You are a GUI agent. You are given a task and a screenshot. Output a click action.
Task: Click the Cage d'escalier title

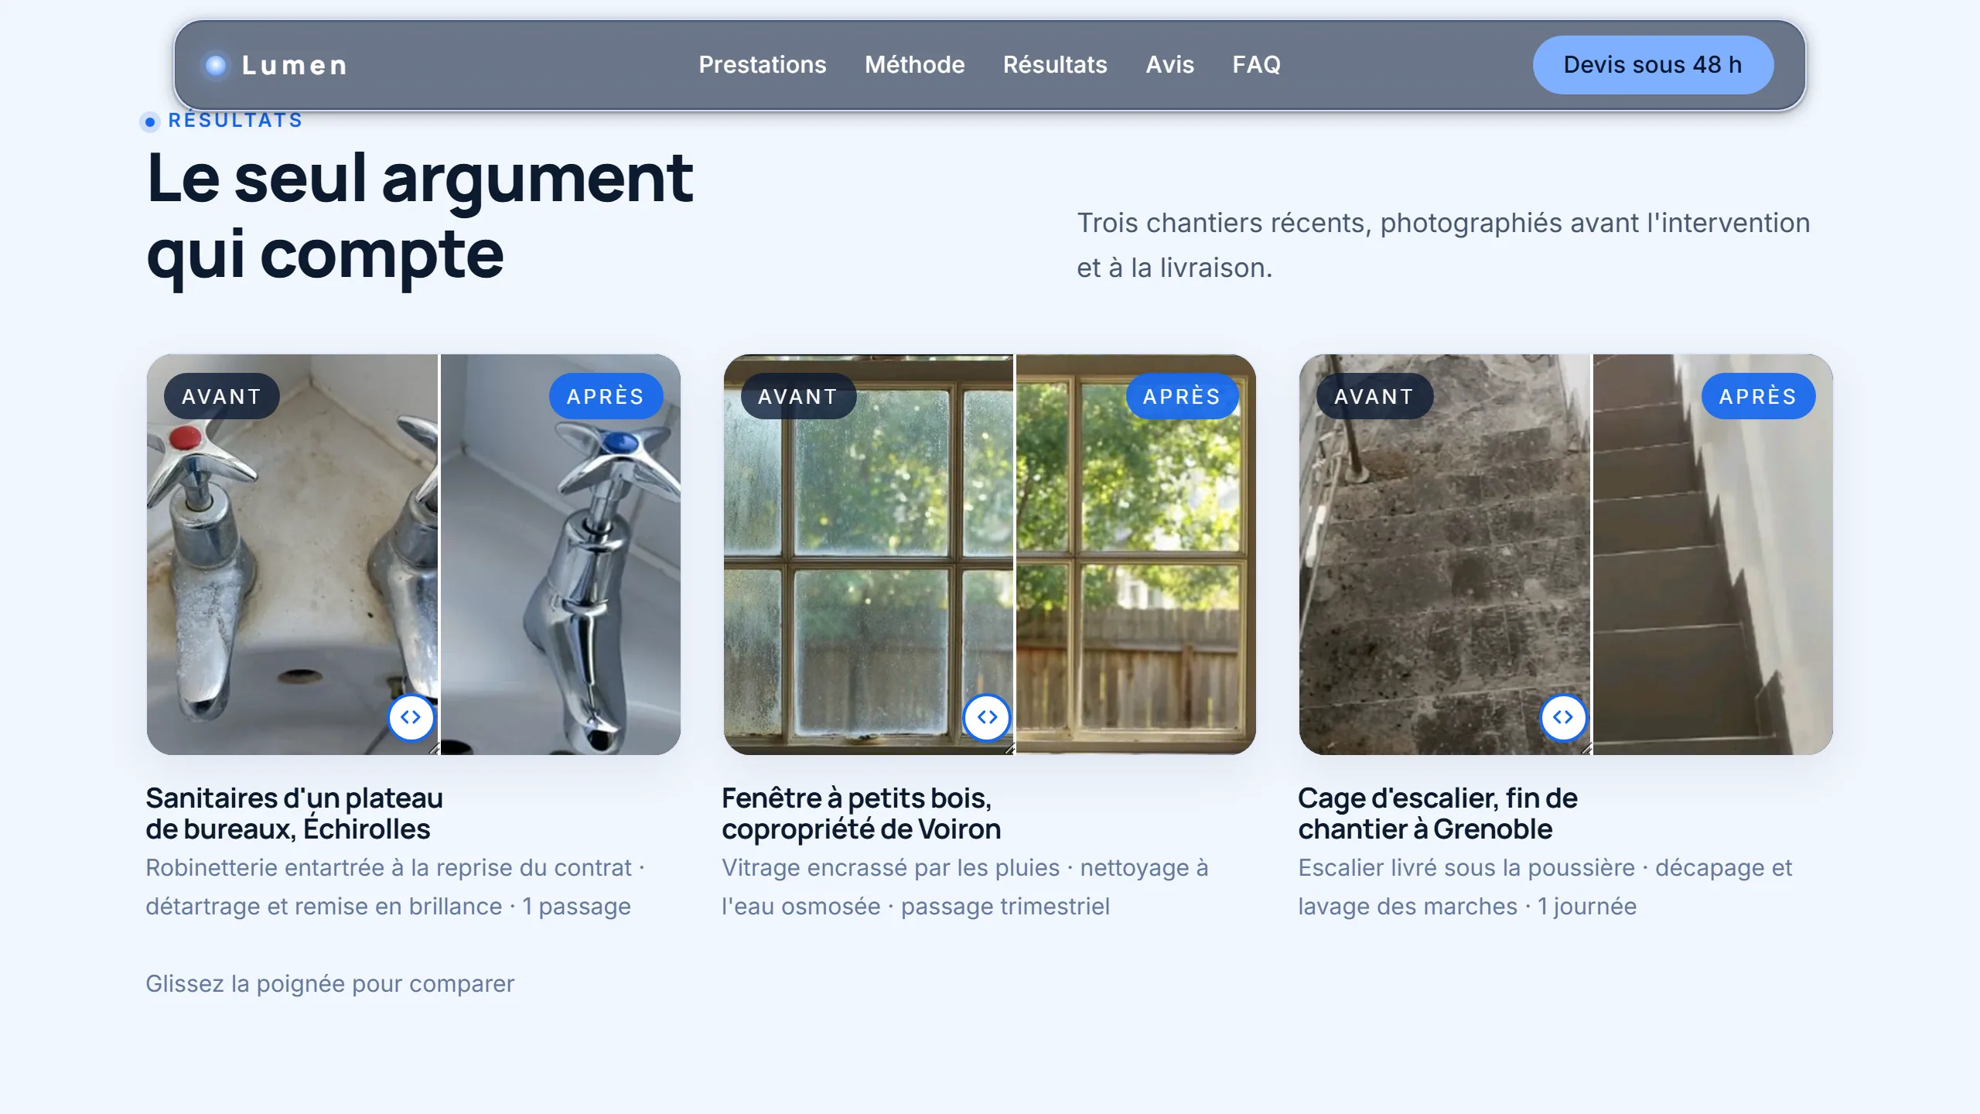click(1438, 813)
